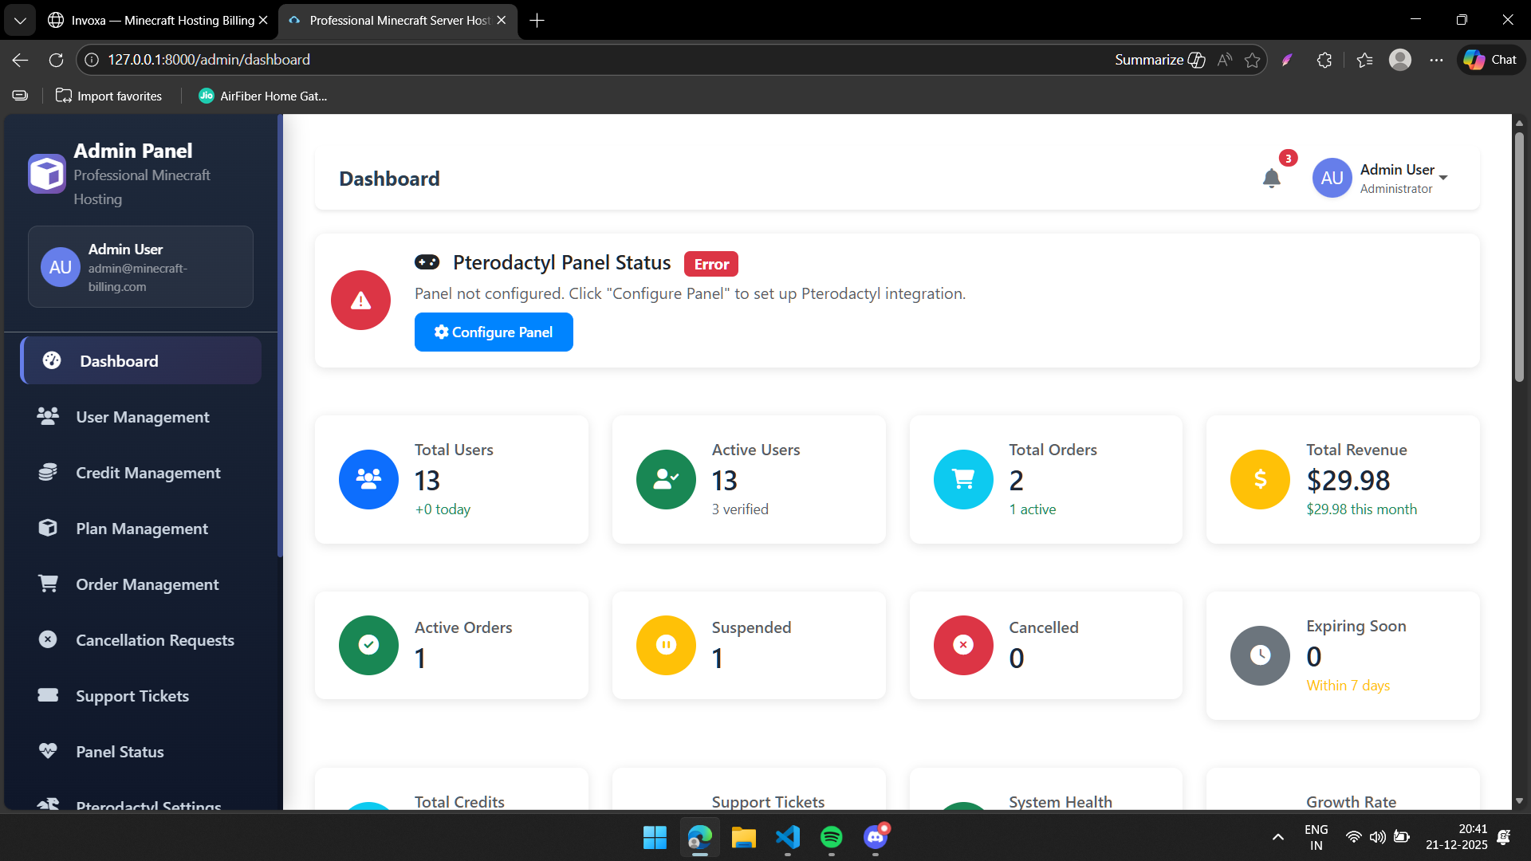This screenshot has height=861, width=1531.
Task: Open the AirFiber Home Gateway bookmark
Action: pos(263,96)
